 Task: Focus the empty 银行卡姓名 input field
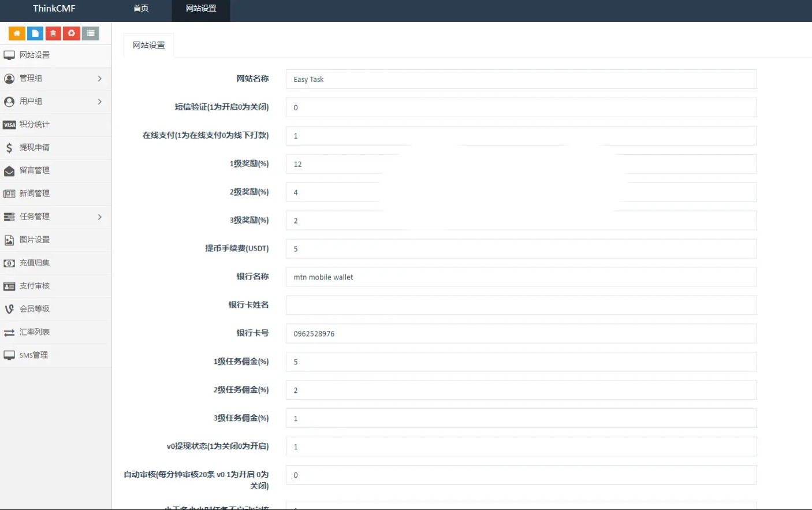coord(521,305)
